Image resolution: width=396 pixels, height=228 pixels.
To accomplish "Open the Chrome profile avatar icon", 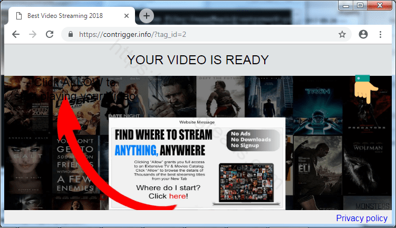I will pos(363,34).
